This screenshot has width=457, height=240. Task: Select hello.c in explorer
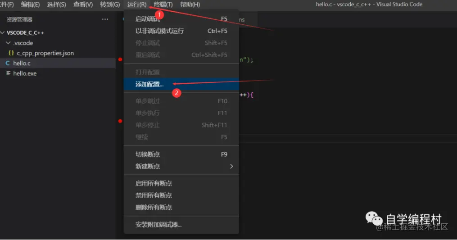pyautogui.click(x=58, y=63)
